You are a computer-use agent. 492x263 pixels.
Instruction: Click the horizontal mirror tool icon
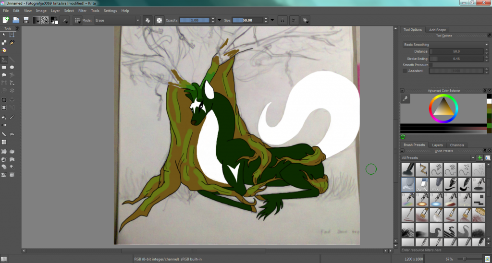pyautogui.click(x=283, y=20)
